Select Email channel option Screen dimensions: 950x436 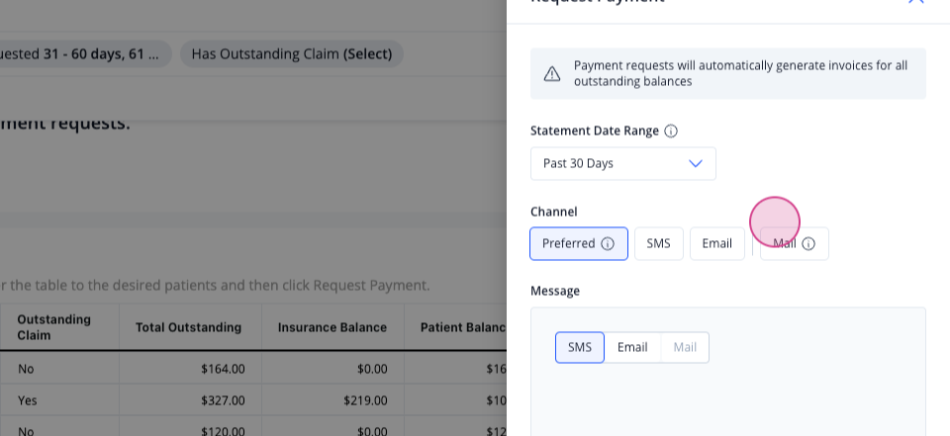717,243
